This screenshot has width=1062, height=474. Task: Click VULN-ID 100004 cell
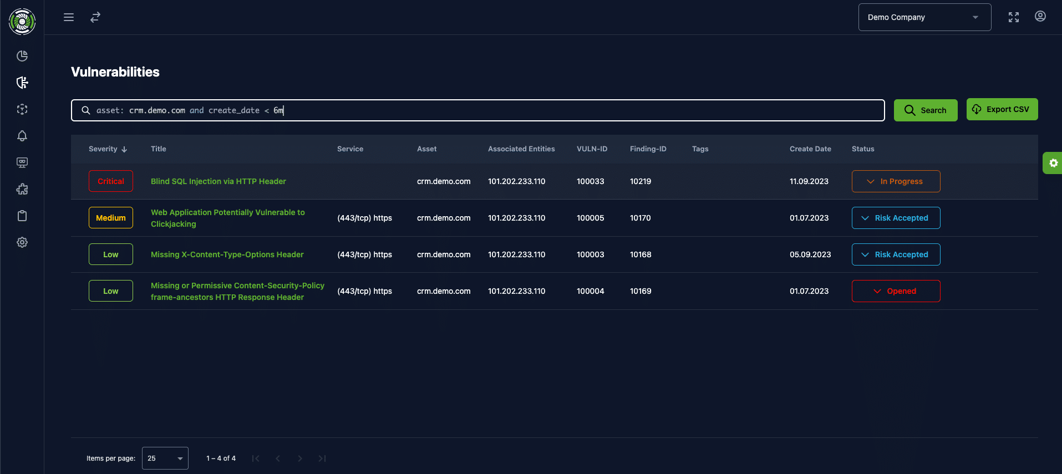pos(591,291)
